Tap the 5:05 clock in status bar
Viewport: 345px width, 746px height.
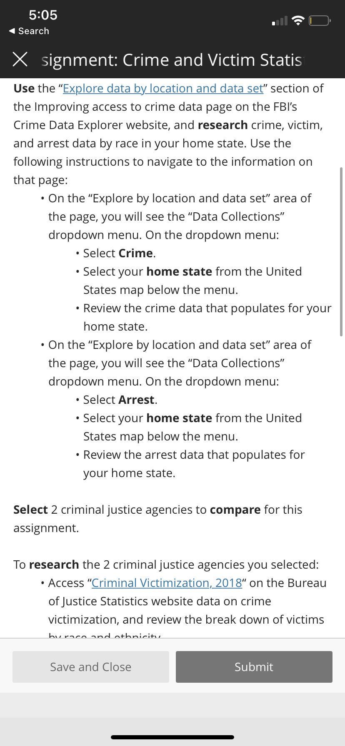[x=43, y=15]
